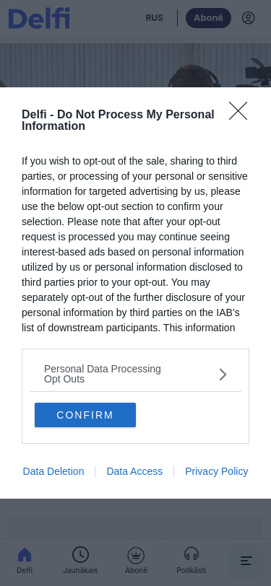The width and height of the screenshot is (271, 586).
Task: Click the Abonē button in the header
Action: coord(209,18)
